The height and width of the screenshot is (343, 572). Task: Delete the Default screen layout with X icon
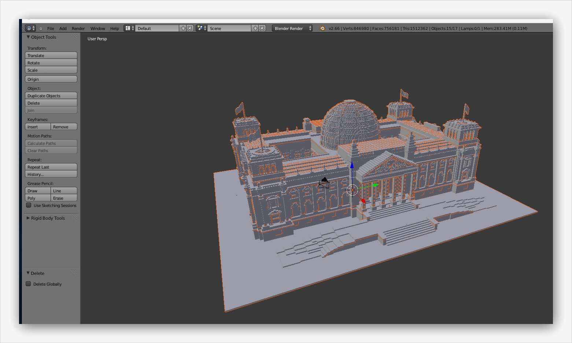click(x=190, y=28)
